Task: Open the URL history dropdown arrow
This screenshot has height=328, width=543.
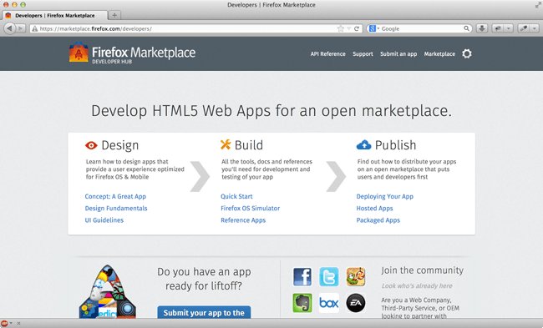Action: pyautogui.click(x=349, y=28)
